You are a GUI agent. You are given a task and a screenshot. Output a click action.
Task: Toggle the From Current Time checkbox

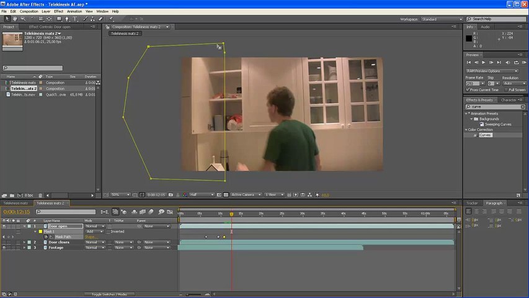pyautogui.click(x=468, y=90)
